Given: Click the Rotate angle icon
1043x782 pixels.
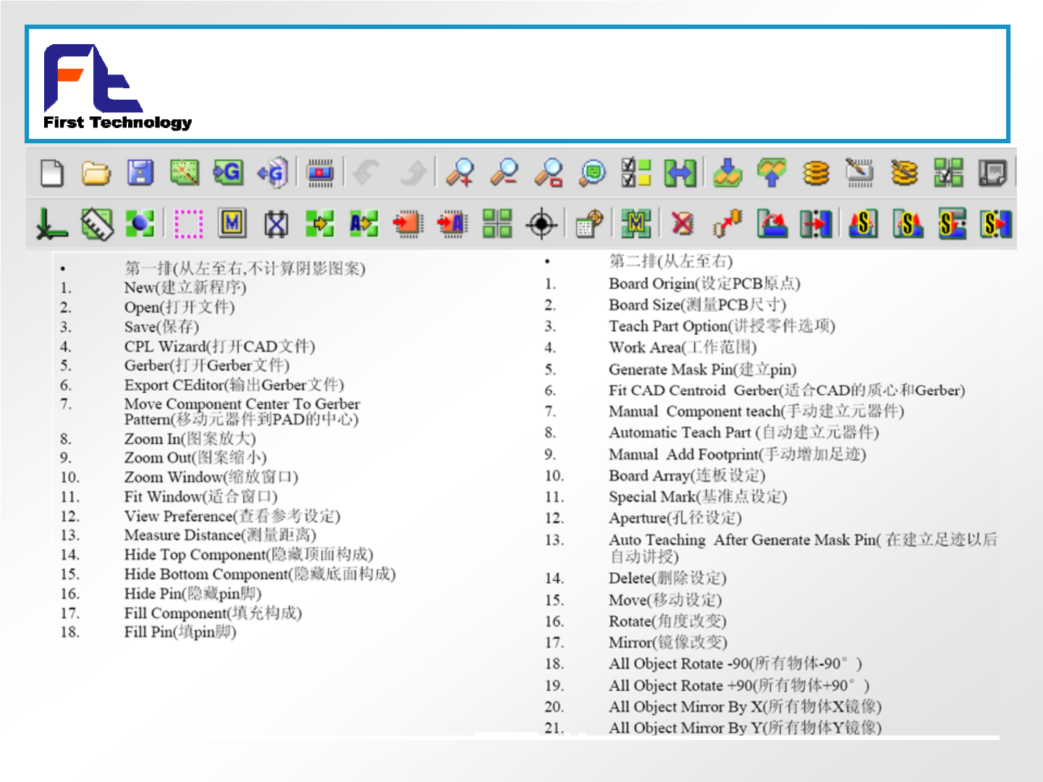Looking at the screenshot, I should 772,224.
